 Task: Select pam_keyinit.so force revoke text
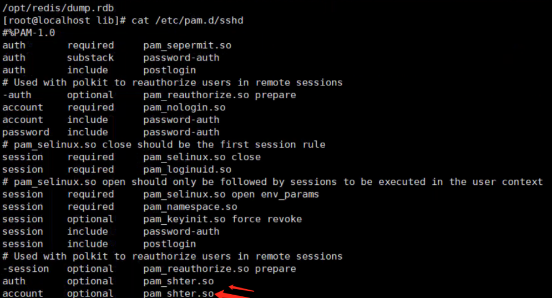(x=222, y=219)
